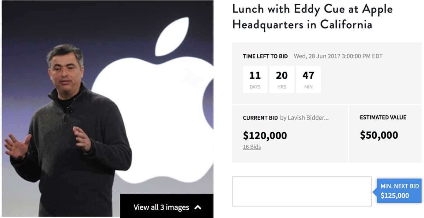Click inside the bid amount input field

click(301, 191)
